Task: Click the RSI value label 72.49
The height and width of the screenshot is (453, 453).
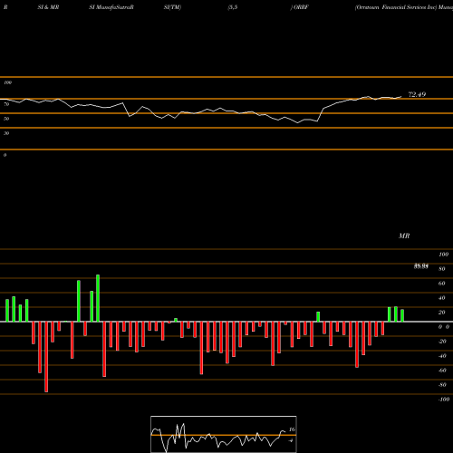Action: click(x=417, y=94)
